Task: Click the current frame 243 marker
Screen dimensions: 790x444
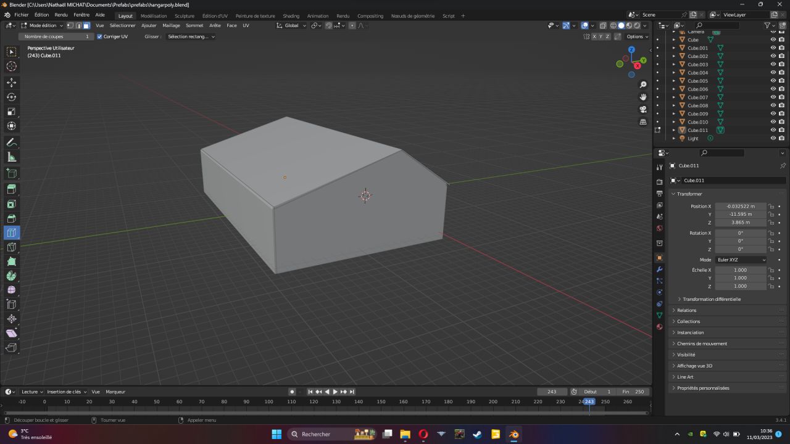Action: (589, 401)
